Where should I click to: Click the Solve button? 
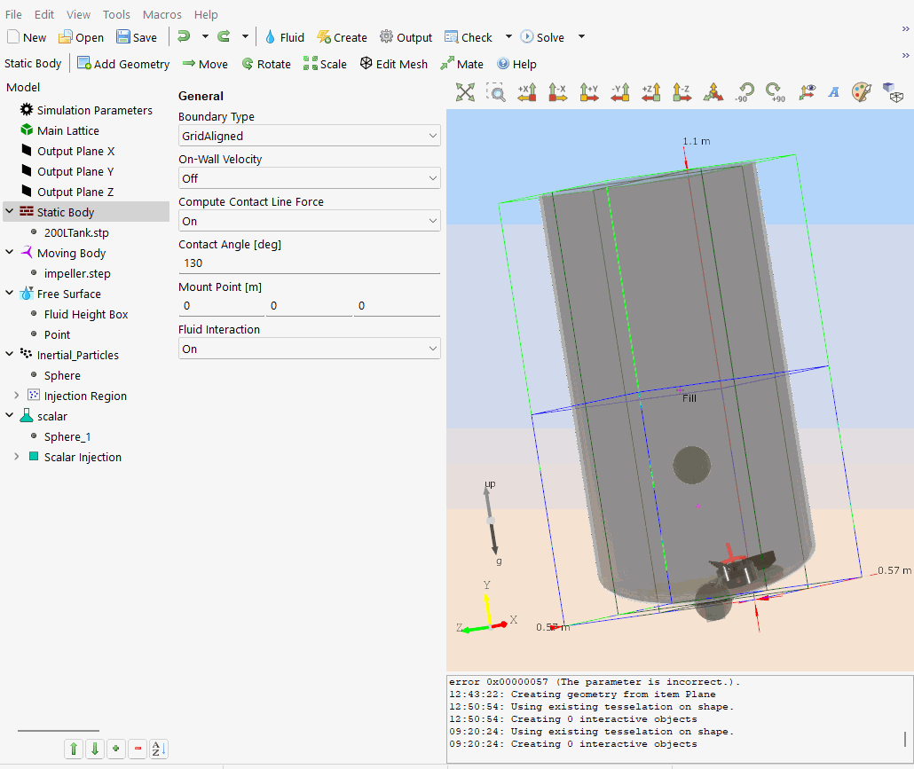(x=542, y=37)
